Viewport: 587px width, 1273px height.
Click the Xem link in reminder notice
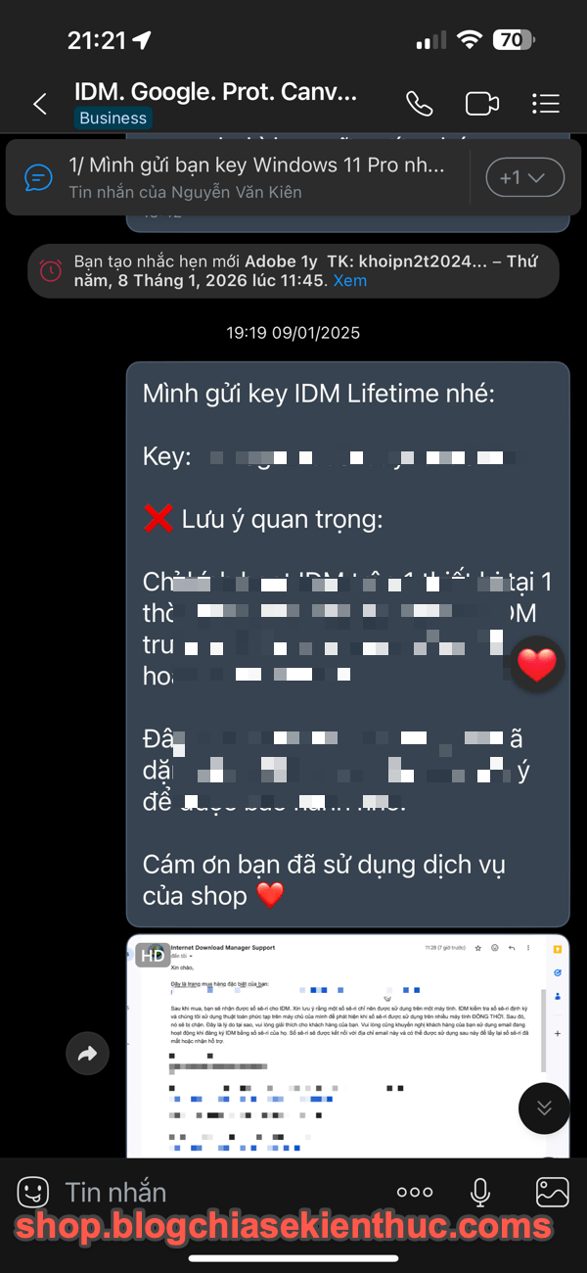coord(350,280)
